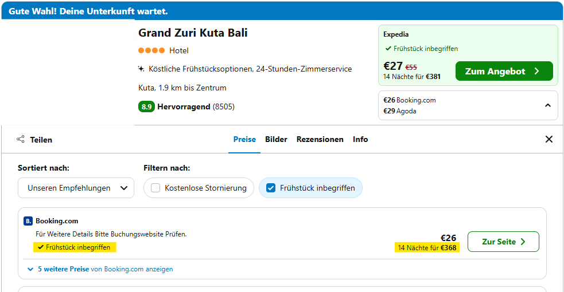This screenshot has height=292, width=564.
Task: Click the Zum Angebot green button
Action: pyautogui.click(x=504, y=71)
